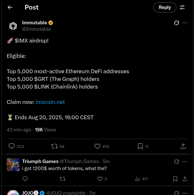This screenshot has height=195, width=194.
Task: Click the comment bubble on main post
Action: [12, 146]
